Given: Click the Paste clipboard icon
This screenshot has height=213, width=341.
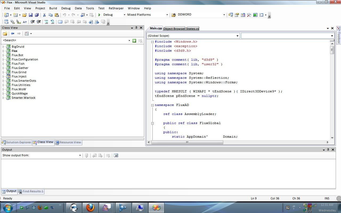Looking at the screenshot, I should pos(56,15).
